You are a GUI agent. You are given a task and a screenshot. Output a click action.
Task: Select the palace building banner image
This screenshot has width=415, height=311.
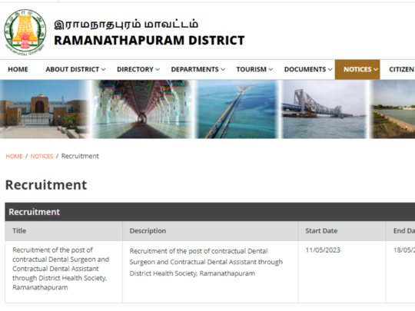(44, 109)
